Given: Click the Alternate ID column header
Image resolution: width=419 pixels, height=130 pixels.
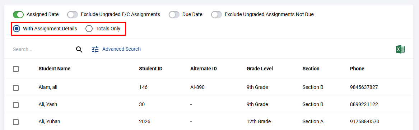Looking at the screenshot, I should [x=203, y=69].
